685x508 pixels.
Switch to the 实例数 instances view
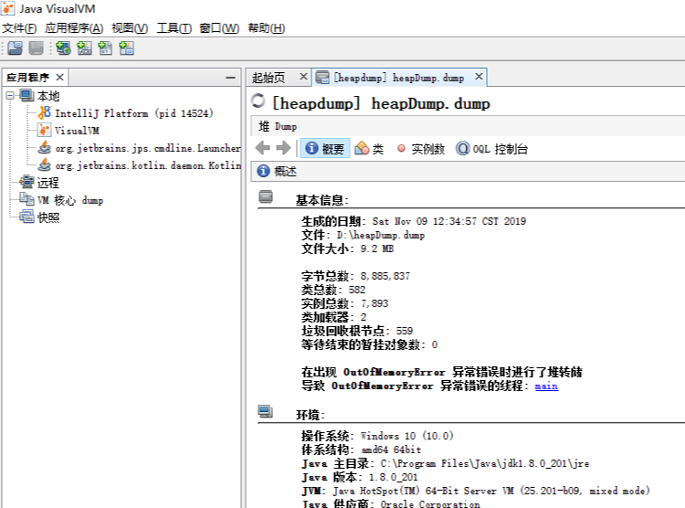(421, 149)
